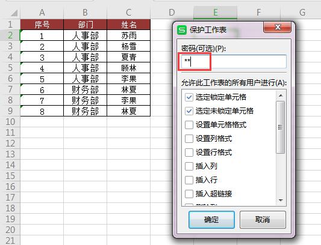The width and height of the screenshot is (321, 245).
Task: Select column A header
Action: click(x=42, y=13)
